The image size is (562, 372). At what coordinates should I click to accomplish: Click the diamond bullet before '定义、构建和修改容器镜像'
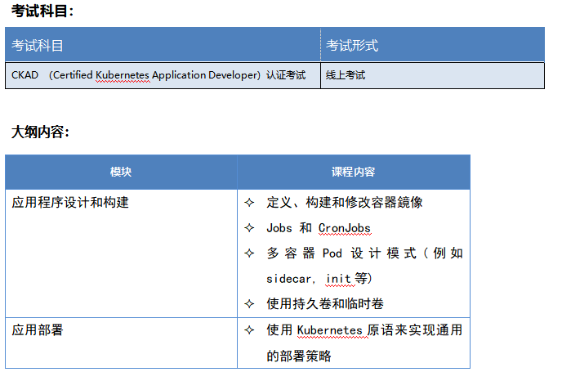[x=249, y=203]
